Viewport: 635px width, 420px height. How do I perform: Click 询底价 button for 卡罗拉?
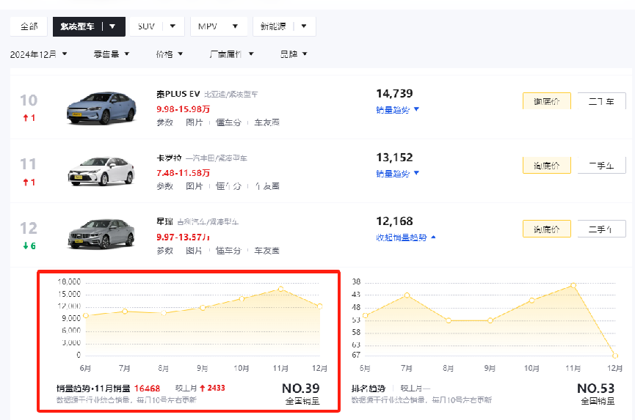pyautogui.click(x=547, y=166)
